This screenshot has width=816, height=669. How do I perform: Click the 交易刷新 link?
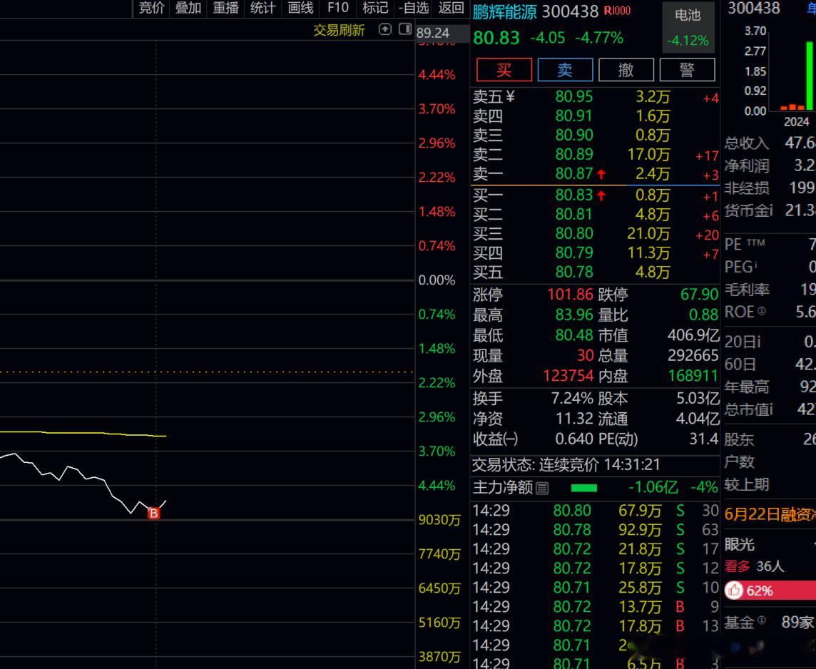tap(339, 30)
